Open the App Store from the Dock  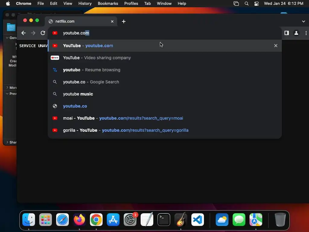tap(113, 219)
